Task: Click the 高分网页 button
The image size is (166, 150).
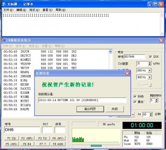Action: [90, 109]
